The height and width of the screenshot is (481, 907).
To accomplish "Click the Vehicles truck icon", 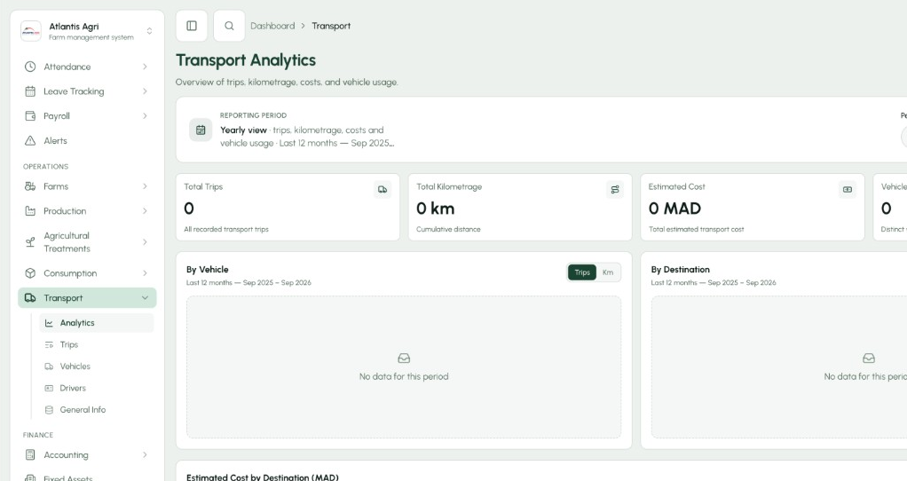I will 49,367.
